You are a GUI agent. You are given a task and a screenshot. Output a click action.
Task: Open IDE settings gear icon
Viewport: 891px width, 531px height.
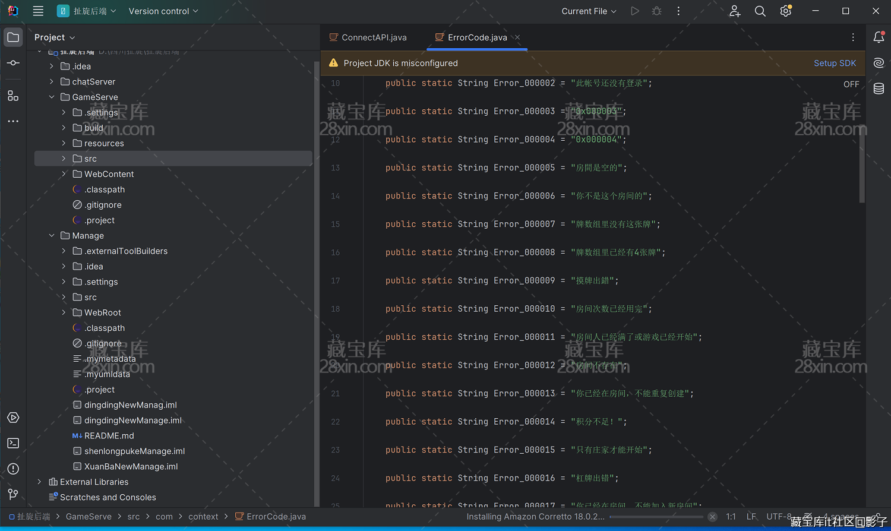[786, 11]
